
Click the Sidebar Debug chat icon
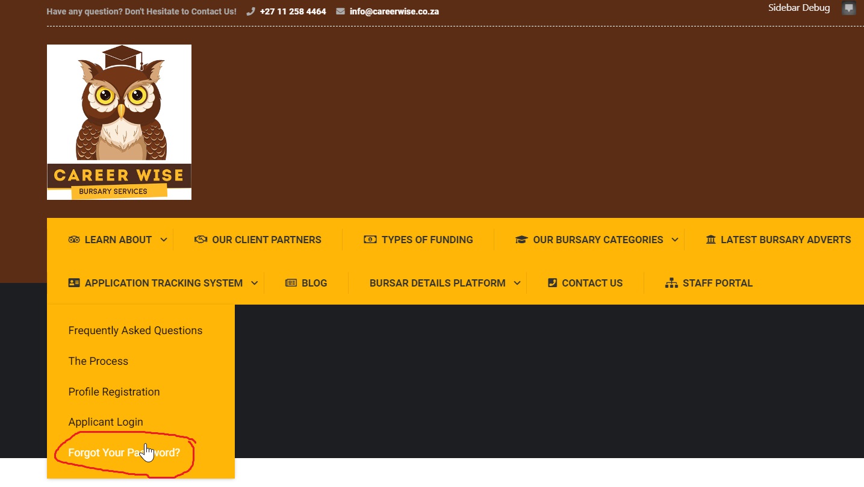(x=849, y=8)
